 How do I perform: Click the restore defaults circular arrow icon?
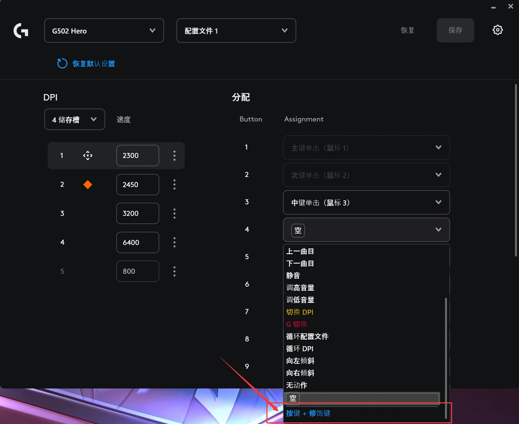(62, 63)
